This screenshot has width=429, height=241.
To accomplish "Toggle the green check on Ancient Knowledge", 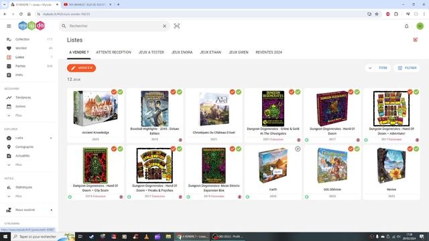I will 120,92.
